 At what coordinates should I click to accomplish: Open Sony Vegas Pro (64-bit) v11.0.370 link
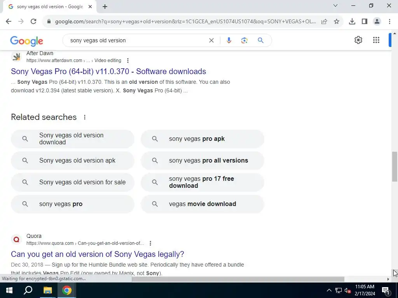tap(108, 71)
